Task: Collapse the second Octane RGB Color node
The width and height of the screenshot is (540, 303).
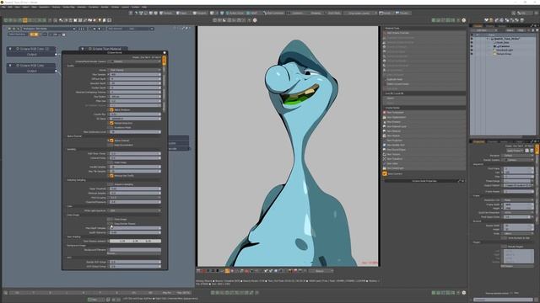Action: (x=10, y=66)
